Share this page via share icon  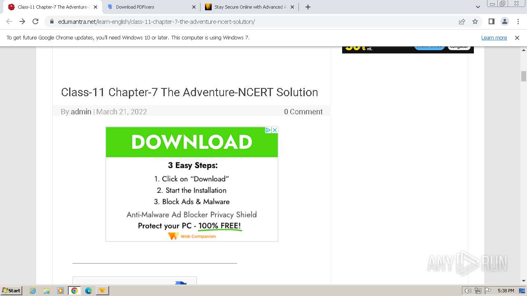click(x=462, y=21)
